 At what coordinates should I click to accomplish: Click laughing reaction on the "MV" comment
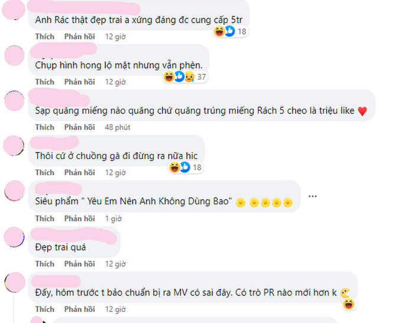[x=348, y=303]
